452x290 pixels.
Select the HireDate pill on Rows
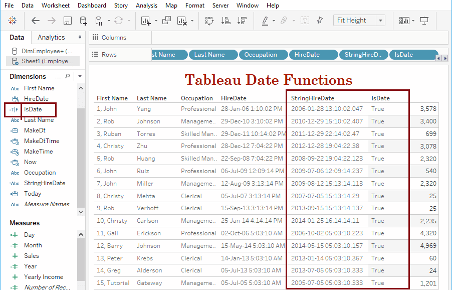tap(314, 55)
